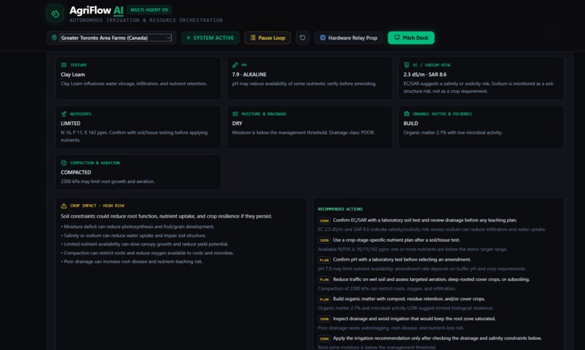Click the SOON tag on crop-stage-specific nutrient plan
The height and width of the screenshot is (350, 585).
coord(324,240)
